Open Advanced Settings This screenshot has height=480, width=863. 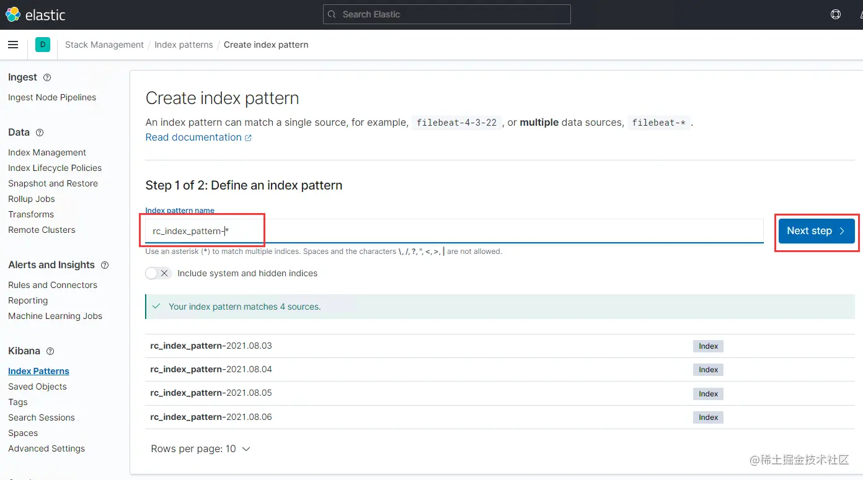[x=46, y=448]
